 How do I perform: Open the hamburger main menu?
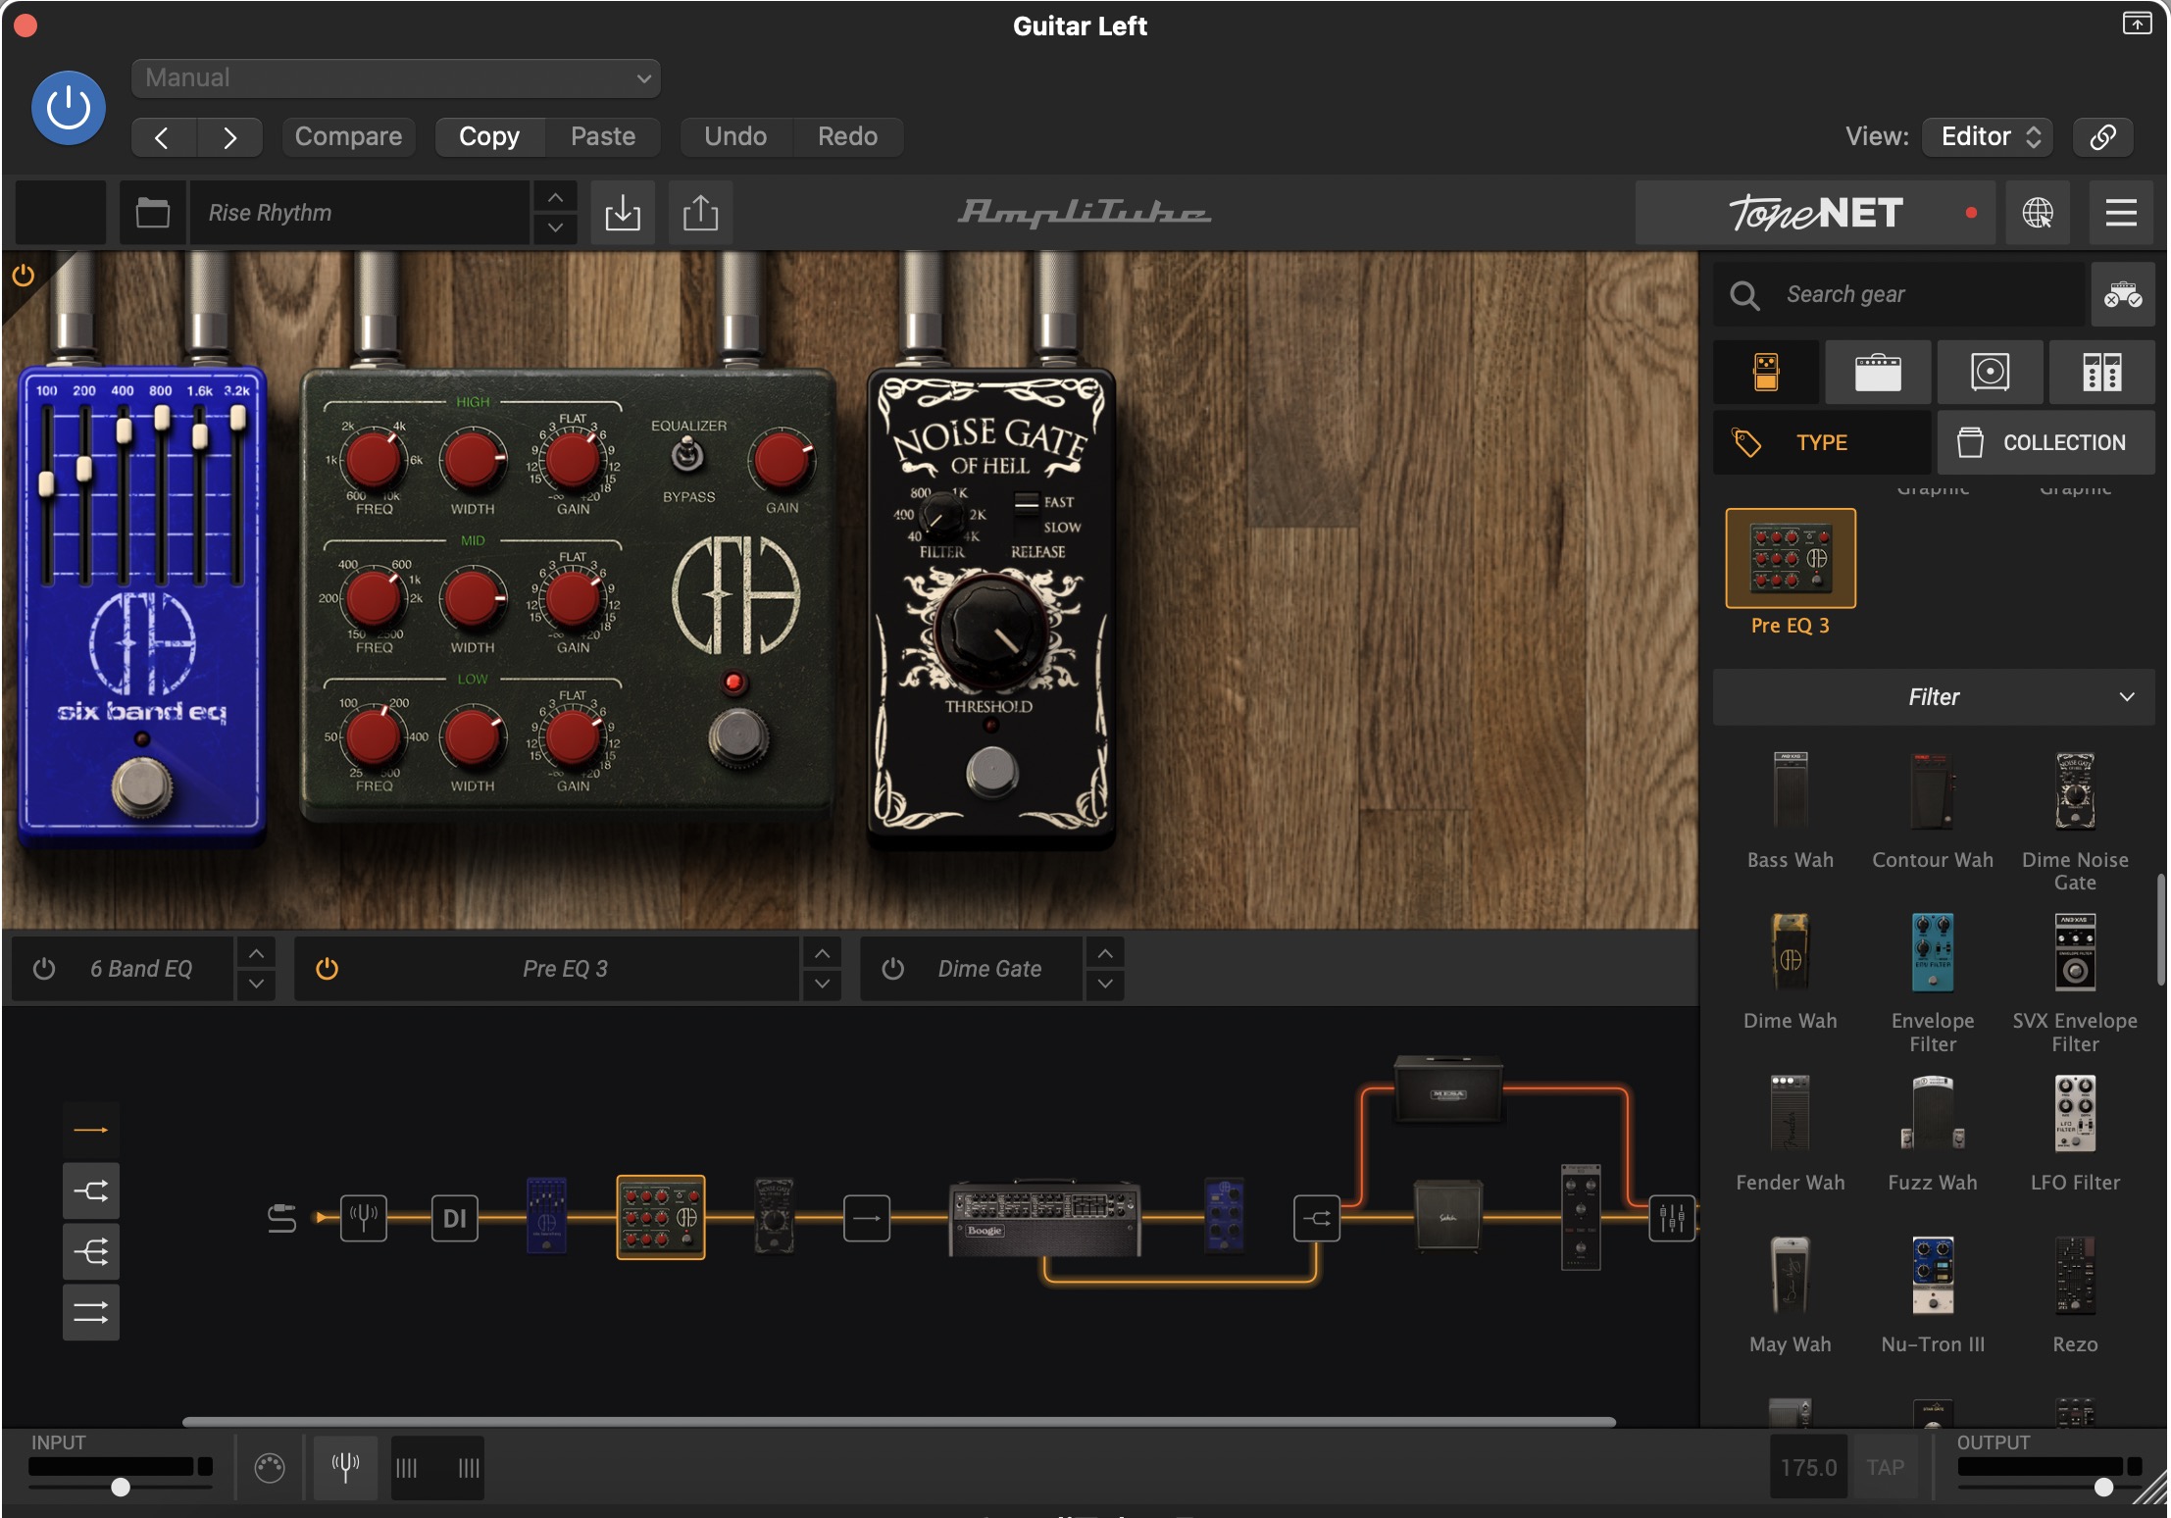pos(2121,213)
